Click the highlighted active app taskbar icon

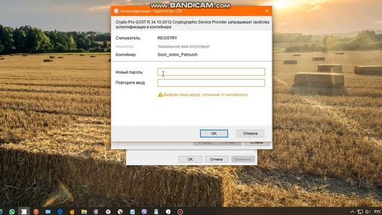pos(24,211)
